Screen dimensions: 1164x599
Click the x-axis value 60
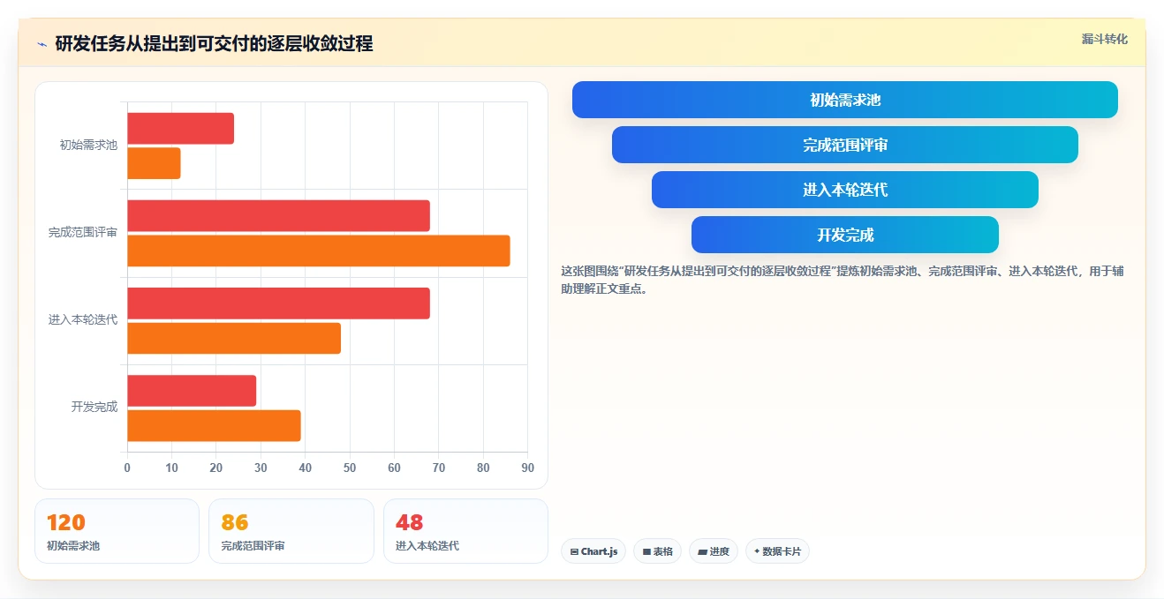pyautogui.click(x=394, y=468)
